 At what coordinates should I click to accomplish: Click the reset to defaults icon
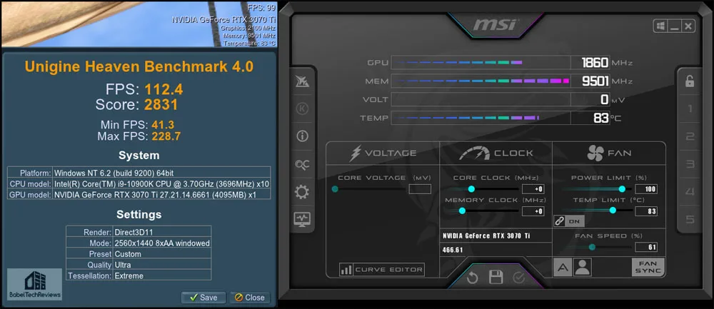pos(472,277)
